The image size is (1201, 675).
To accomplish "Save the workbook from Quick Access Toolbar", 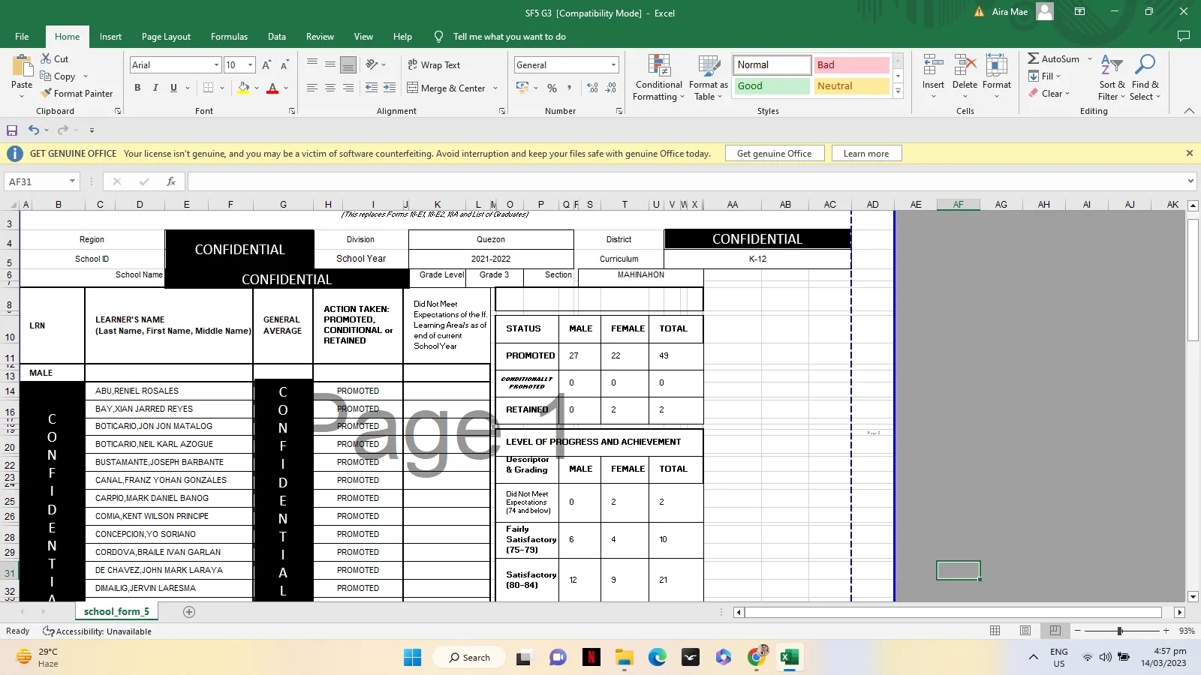I will (x=12, y=130).
